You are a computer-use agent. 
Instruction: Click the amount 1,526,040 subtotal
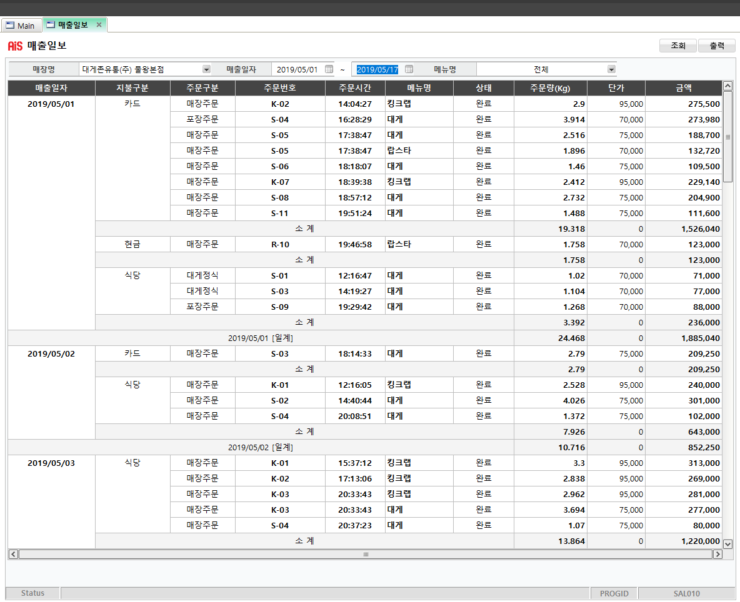(x=701, y=229)
